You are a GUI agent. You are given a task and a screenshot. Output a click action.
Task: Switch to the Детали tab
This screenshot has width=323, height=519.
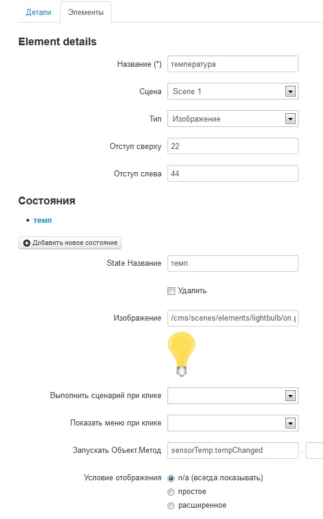click(39, 13)
